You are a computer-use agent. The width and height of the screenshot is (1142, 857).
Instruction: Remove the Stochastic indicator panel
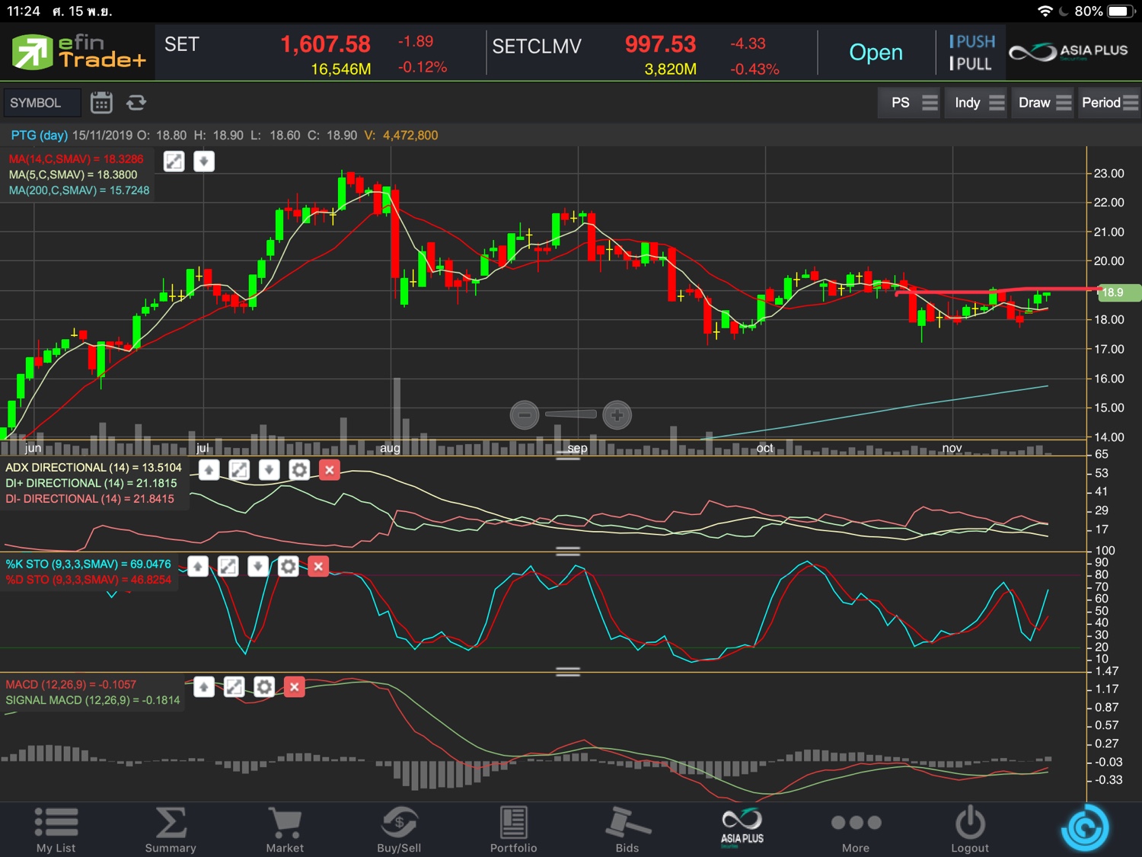(318, 566)
